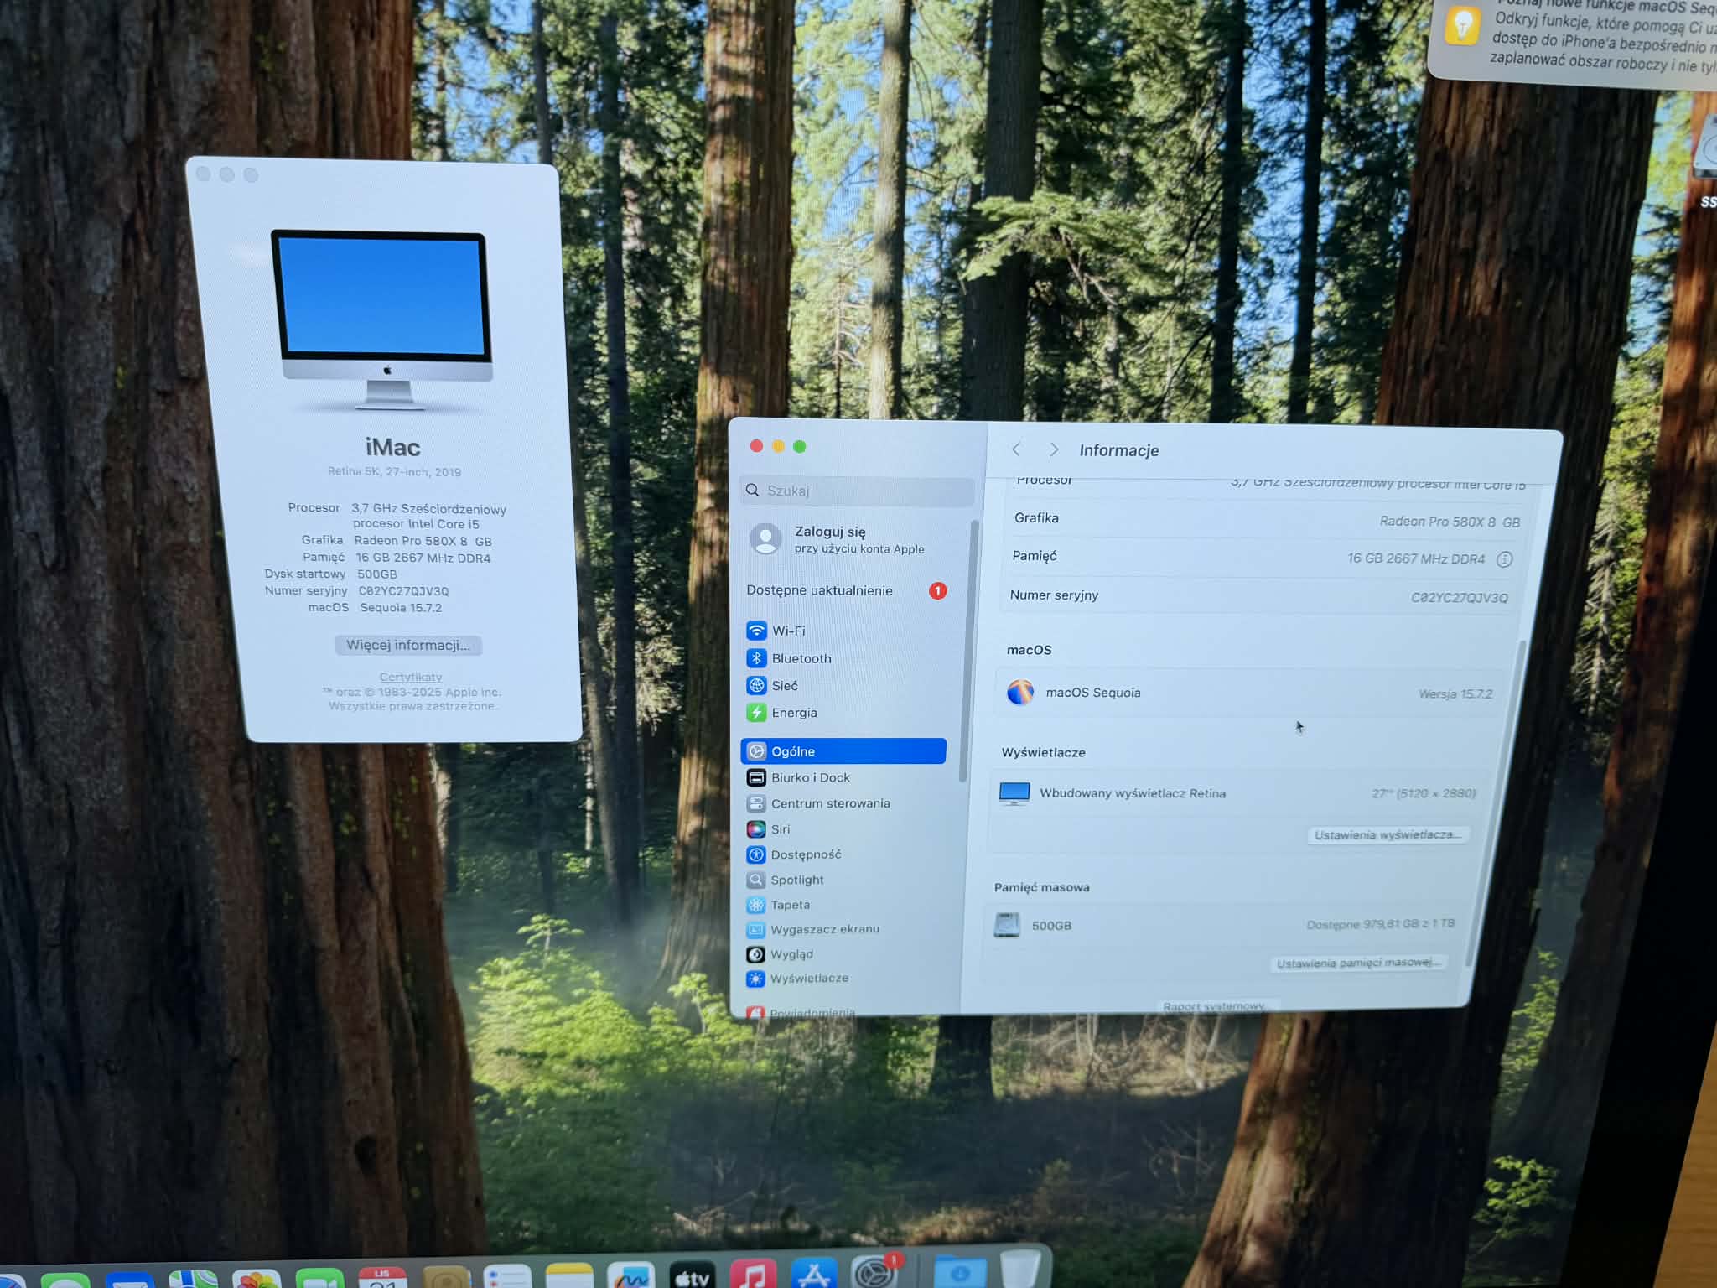
Task: Open Spotlight settings in the sidebar
Action: (x=796, y=880)
